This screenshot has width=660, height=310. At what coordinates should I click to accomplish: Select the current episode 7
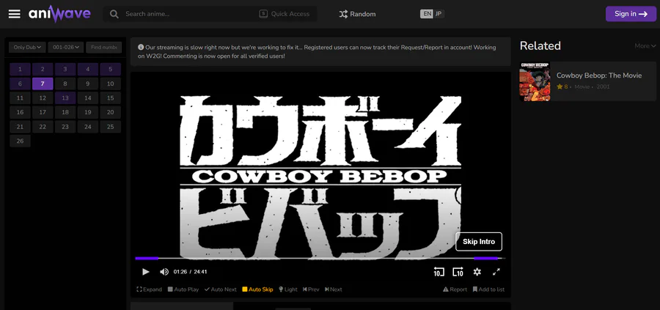43,84
